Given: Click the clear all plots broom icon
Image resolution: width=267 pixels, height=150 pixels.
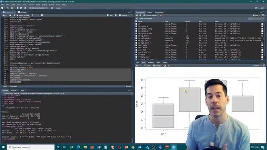Looking at the screenshot, I should (x=168, y=66).
